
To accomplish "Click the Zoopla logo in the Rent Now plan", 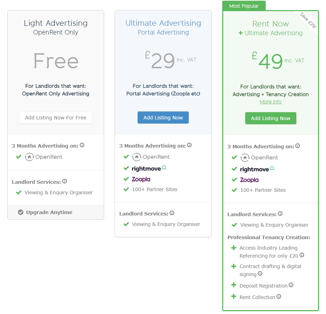I will click(x=249, y=180).
